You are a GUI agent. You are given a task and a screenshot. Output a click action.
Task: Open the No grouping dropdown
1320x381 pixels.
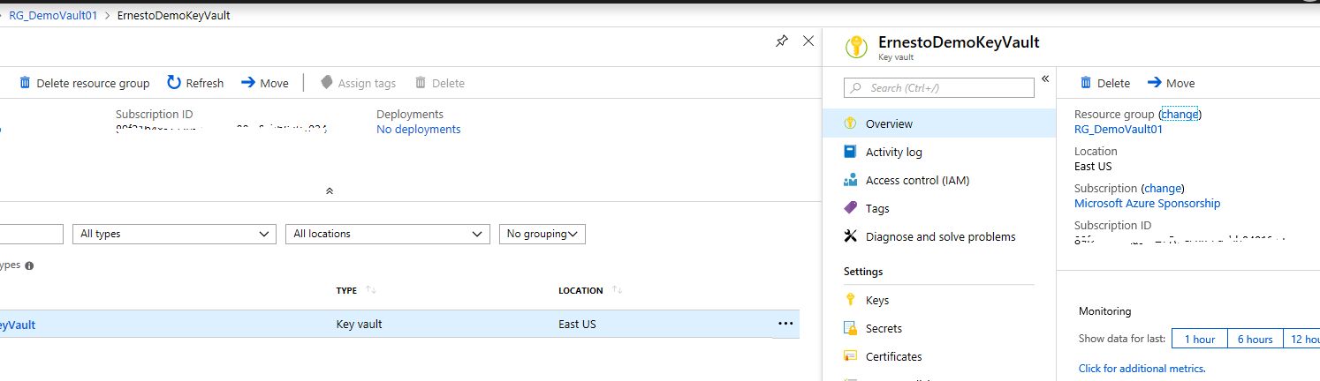coord(542,234)
